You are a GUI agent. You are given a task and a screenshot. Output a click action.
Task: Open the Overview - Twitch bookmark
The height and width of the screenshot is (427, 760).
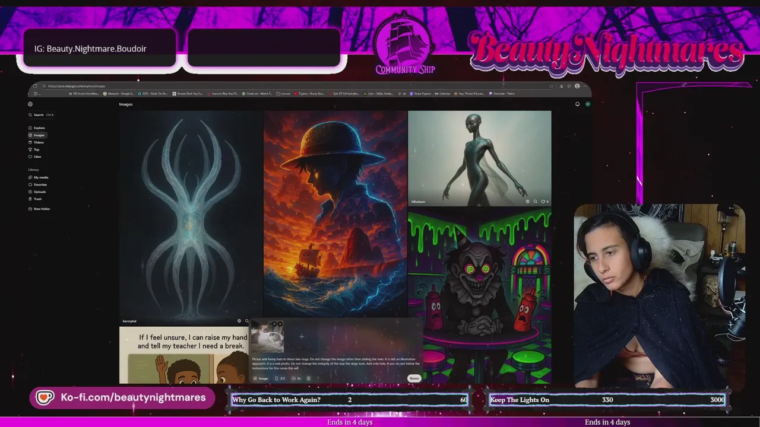click(501, 94)
